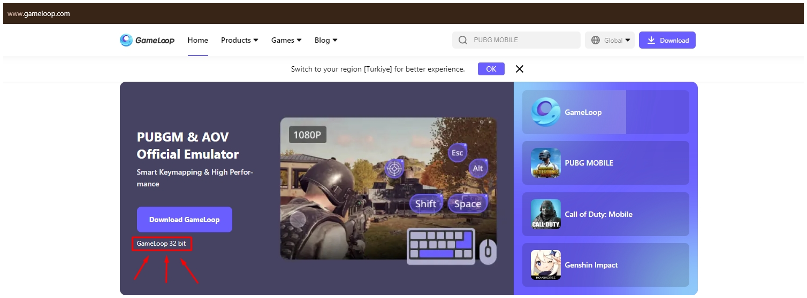
Task: Click the PUBG MOBILE game icon
Action: coord(546,163)
